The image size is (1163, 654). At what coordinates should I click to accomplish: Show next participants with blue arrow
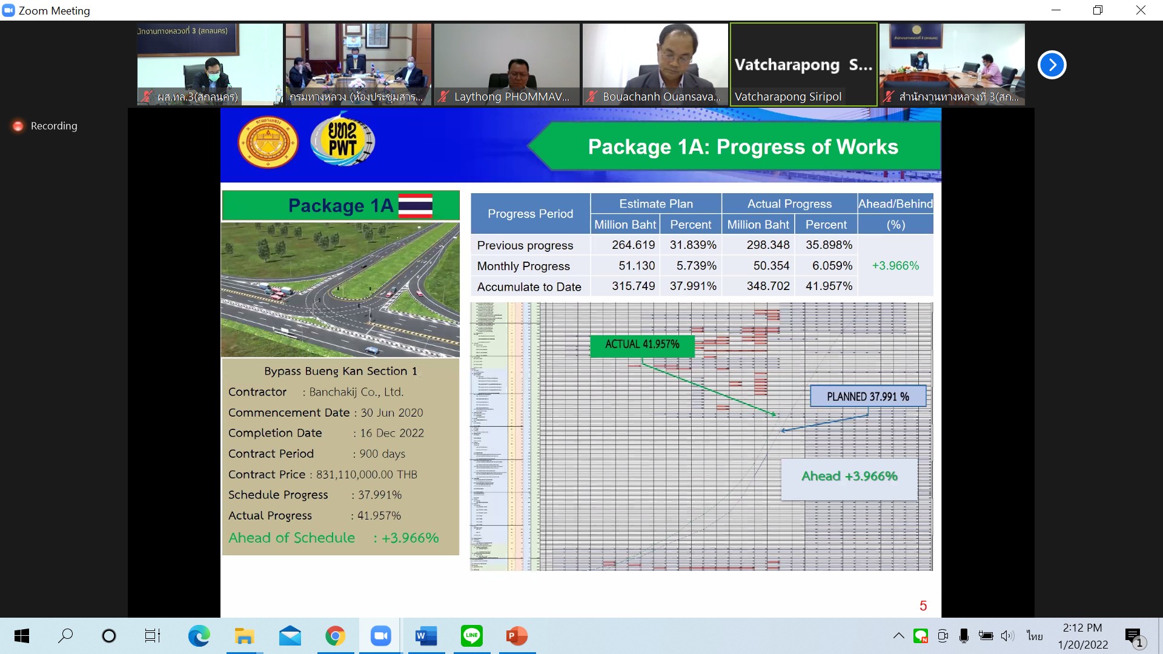tap(1052, 65)
